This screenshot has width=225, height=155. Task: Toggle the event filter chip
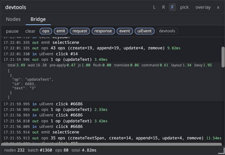pos(125,31)
